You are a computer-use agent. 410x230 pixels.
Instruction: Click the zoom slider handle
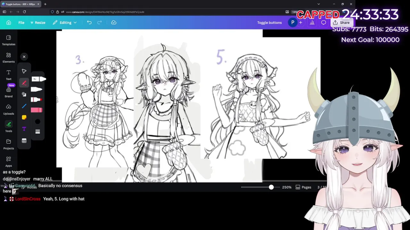(271, 187)
